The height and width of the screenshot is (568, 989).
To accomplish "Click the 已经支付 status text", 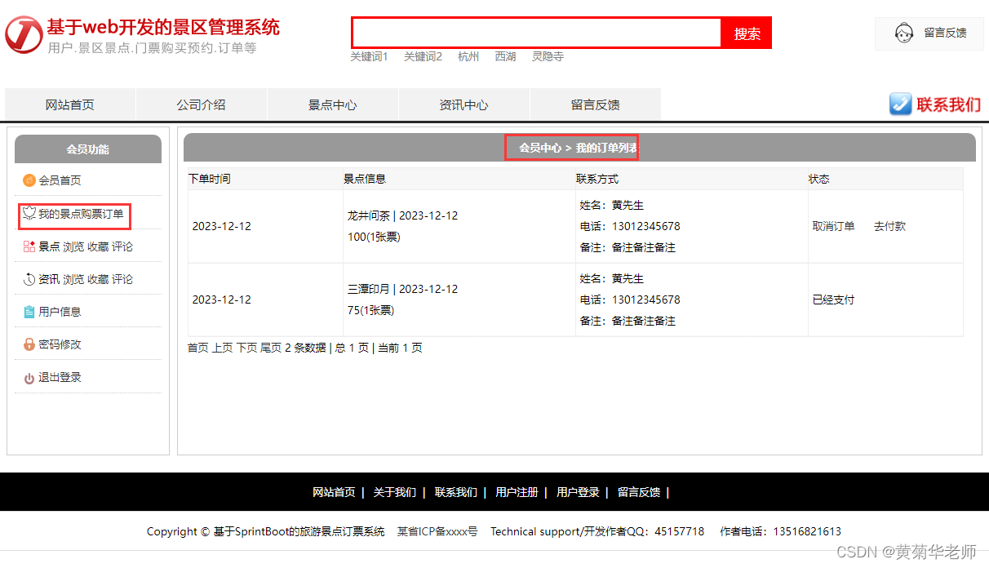I will pos(833,300).
